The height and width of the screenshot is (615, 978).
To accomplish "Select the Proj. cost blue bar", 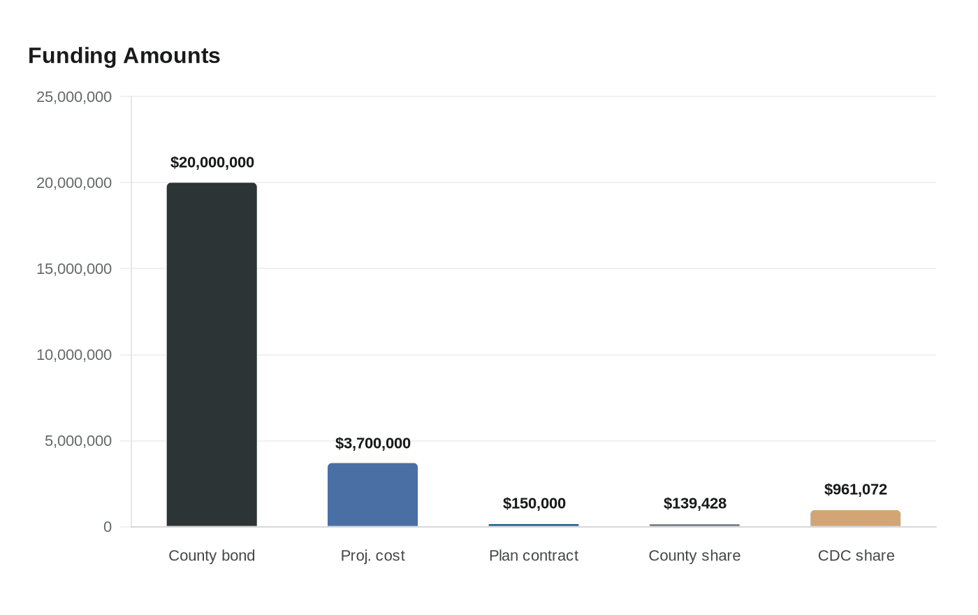I will 372,495.
